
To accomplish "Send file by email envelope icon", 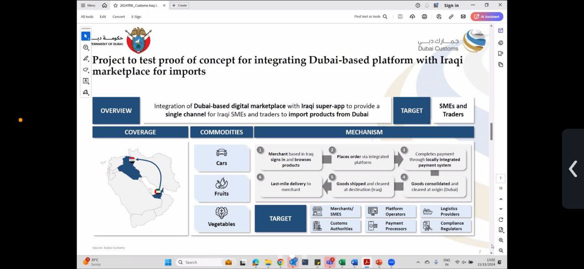I will click(463, 17).
